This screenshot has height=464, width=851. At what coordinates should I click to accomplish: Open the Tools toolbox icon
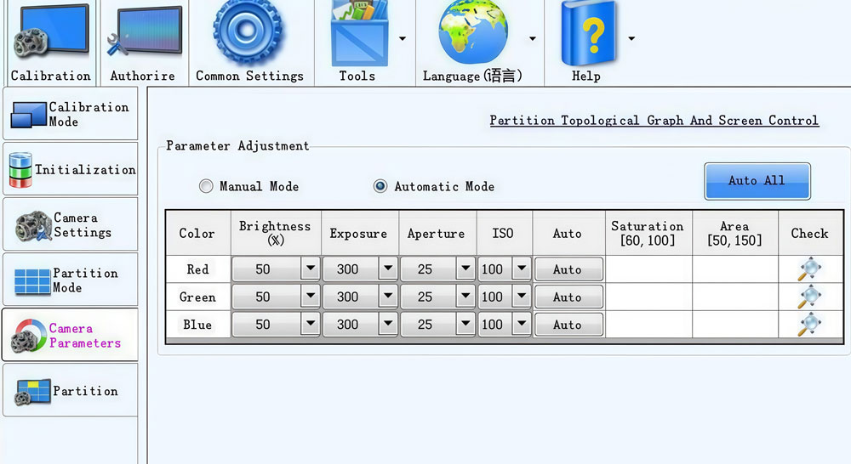pyautogui.click(x=360, y=32)
